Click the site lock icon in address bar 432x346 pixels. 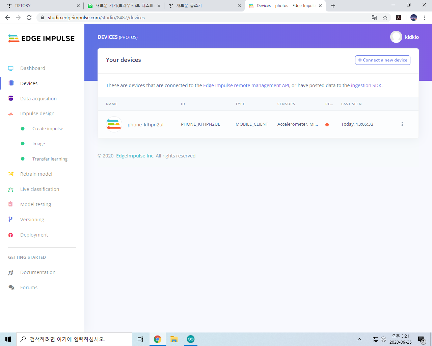click(x=43, y=18)
